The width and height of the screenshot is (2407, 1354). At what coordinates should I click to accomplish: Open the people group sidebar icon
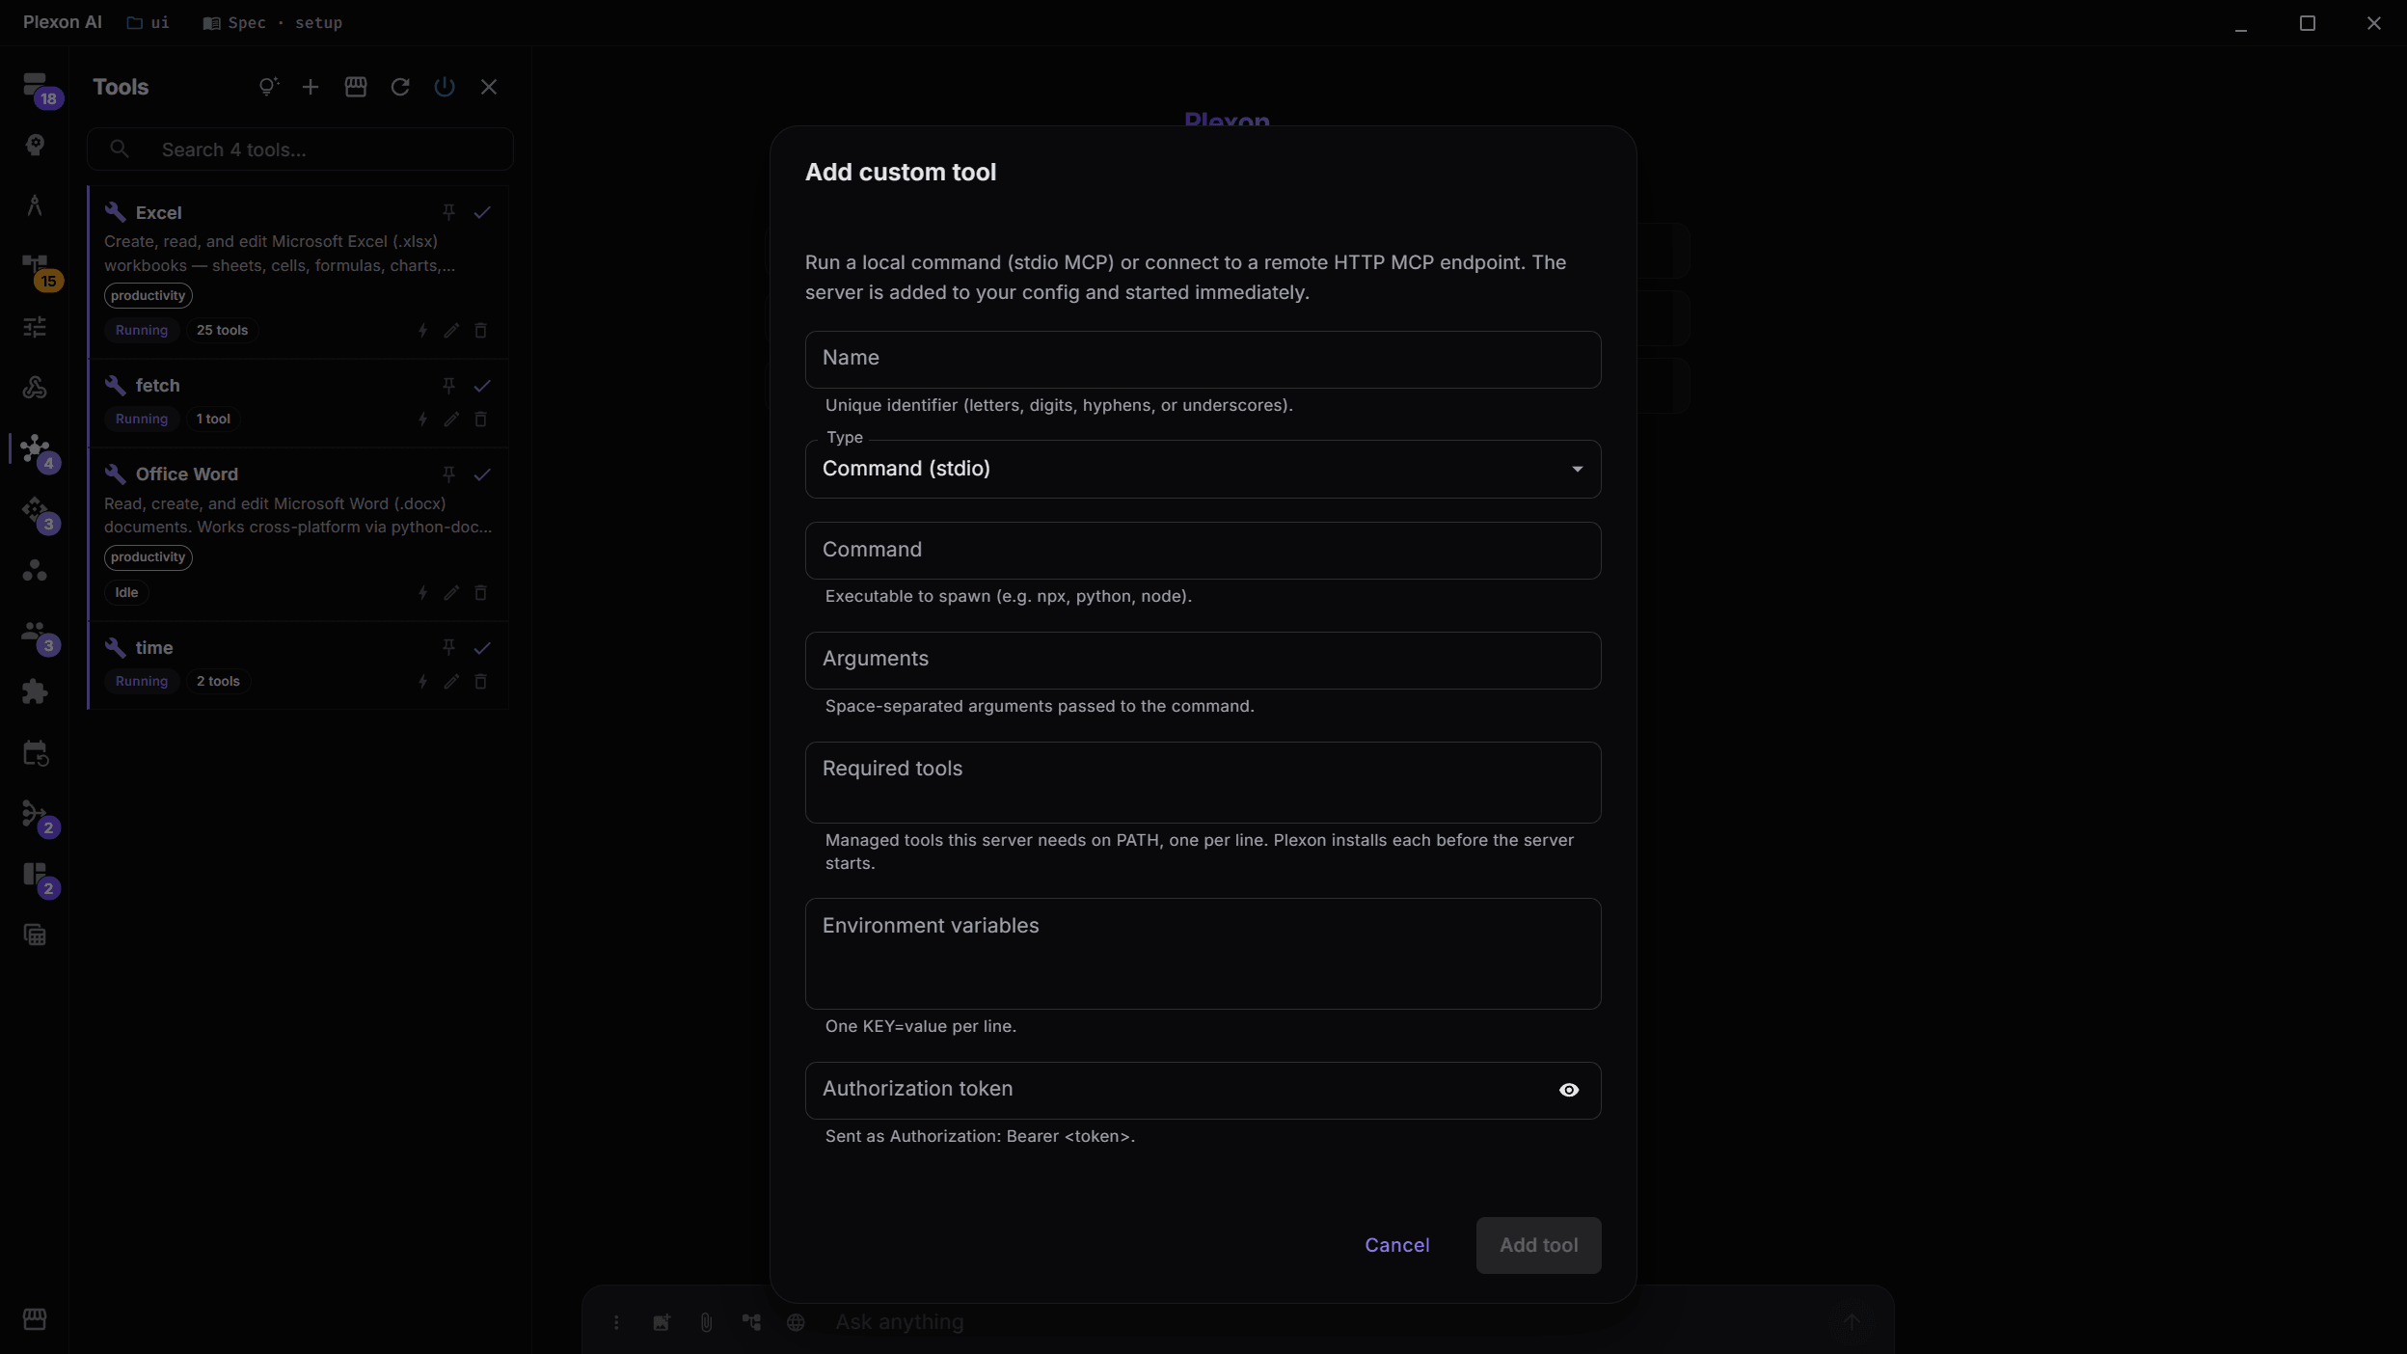click(x=36, y=632)
